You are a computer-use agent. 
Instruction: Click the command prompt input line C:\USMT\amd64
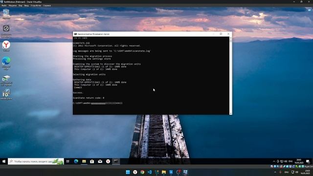click(x=98, y=103)
